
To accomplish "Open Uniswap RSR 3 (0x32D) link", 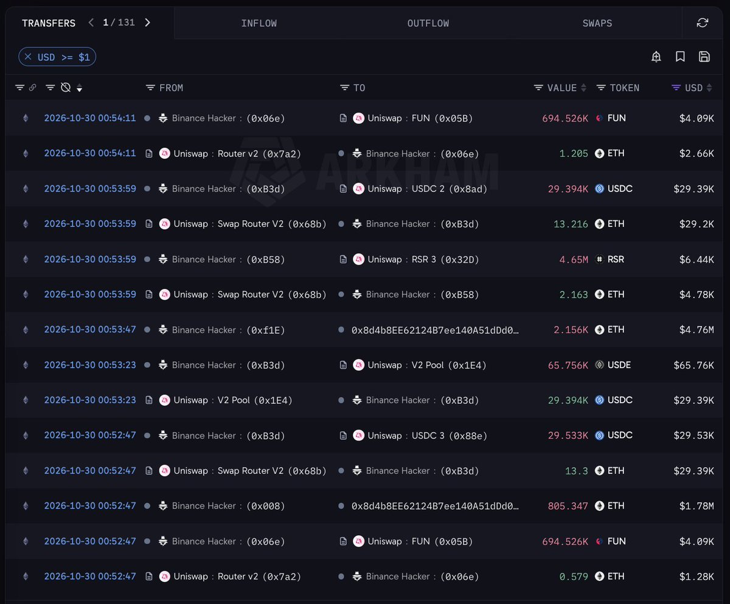I will click(423, 259).
